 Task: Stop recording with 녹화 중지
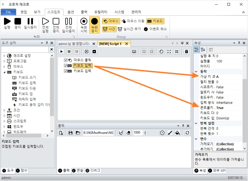pyautogui.click(x=95, y=25)
